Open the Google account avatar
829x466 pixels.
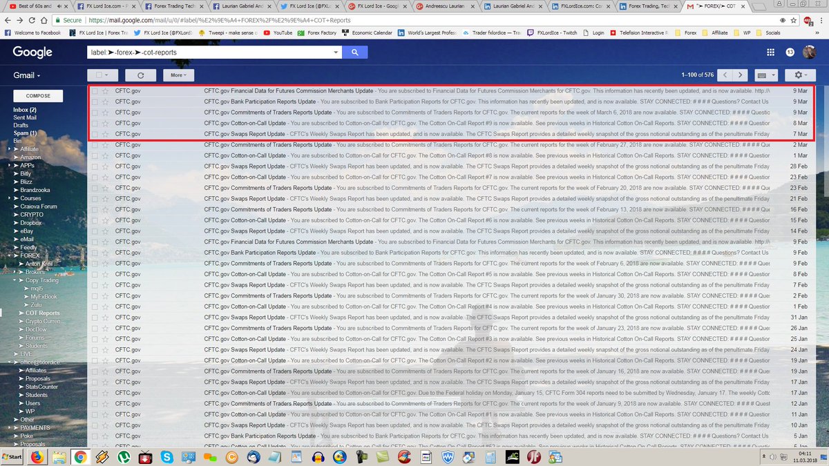click(810, 52)
